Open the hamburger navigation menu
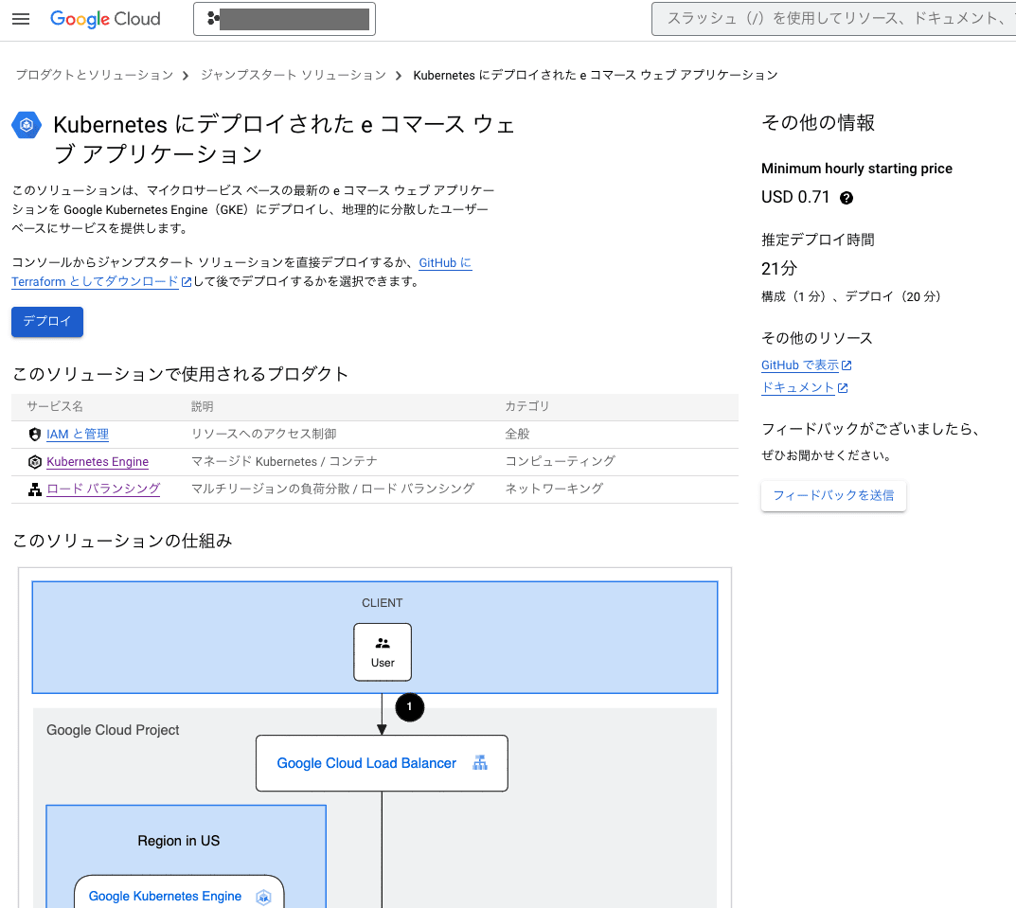The height and width of the screenshot is (908, 1016). [x=21, y=19]
